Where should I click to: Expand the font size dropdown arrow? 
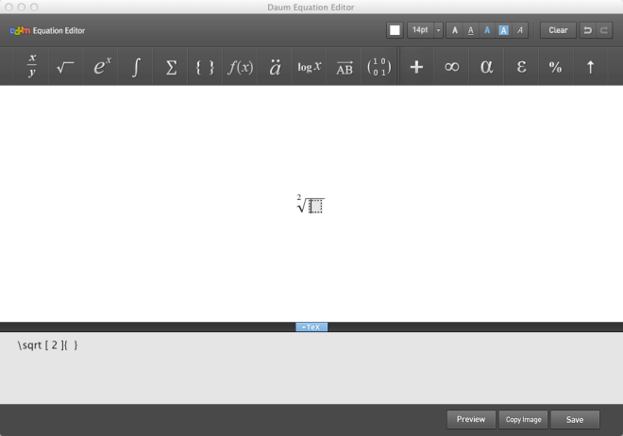tap(438, 30)
